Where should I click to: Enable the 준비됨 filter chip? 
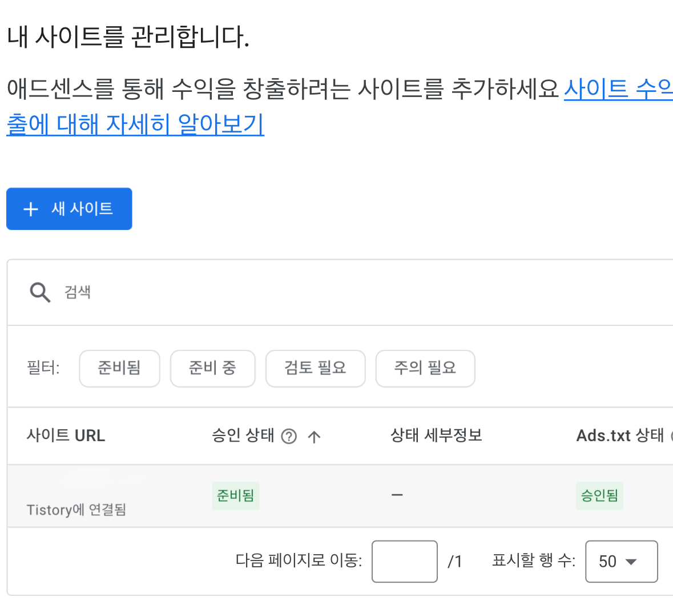point(119,369)
